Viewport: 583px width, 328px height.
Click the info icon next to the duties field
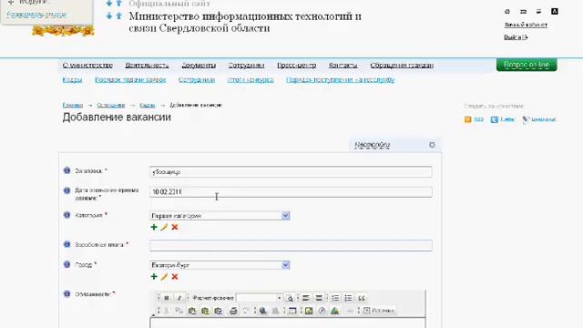tap(66, 293)
